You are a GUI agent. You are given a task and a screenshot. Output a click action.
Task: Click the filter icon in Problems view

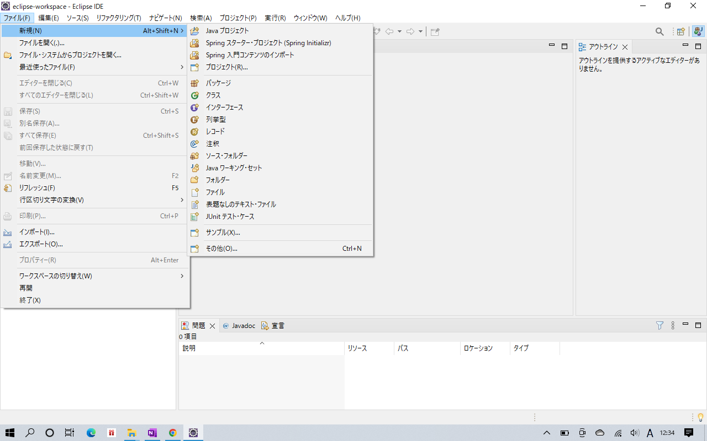coord(659,326)
